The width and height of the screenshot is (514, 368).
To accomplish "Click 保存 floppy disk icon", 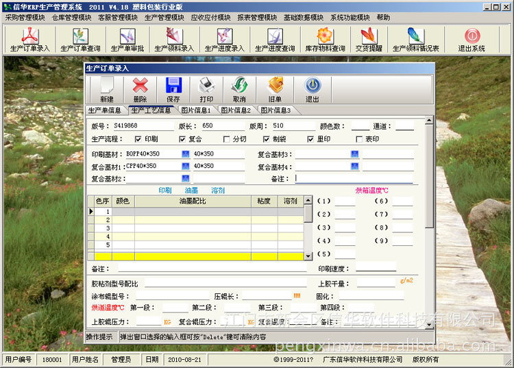I will pos(173,90).
